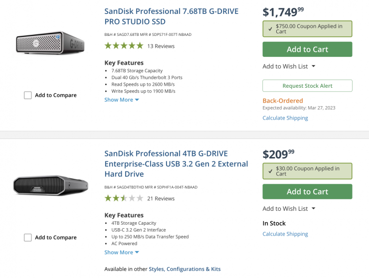Click the 7.68TB G-DRIVE star rating icons

click(124, 46)
